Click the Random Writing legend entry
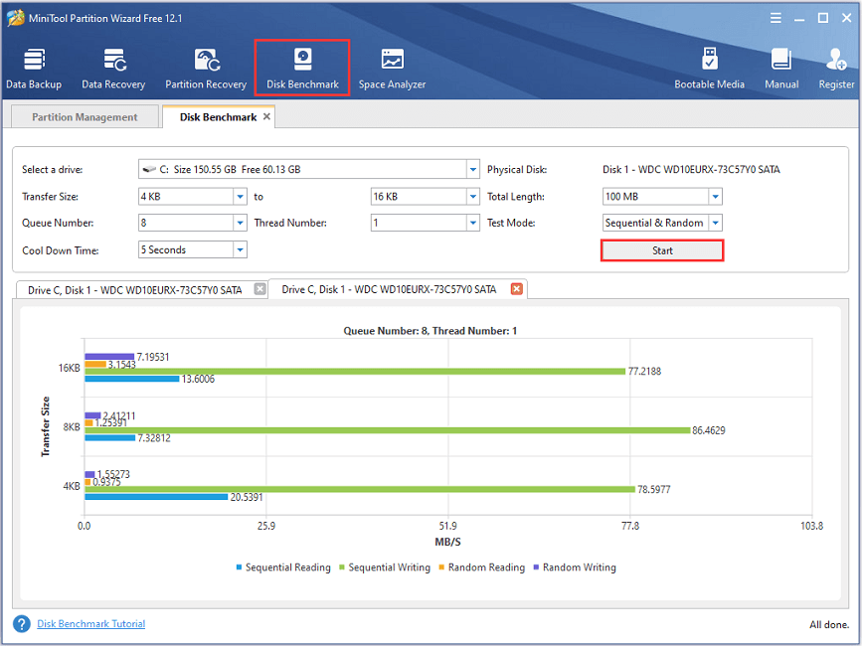The image size is (862, 646). coord(575,567)
